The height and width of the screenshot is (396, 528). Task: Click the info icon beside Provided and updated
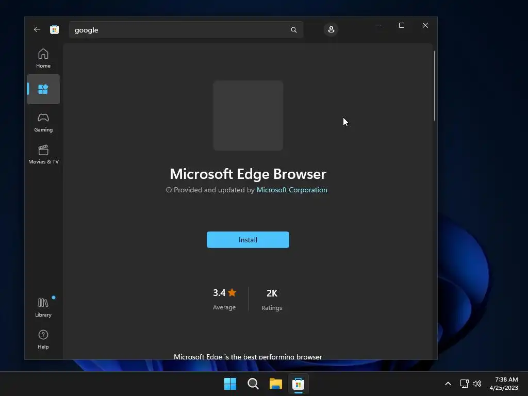point(169,190)
